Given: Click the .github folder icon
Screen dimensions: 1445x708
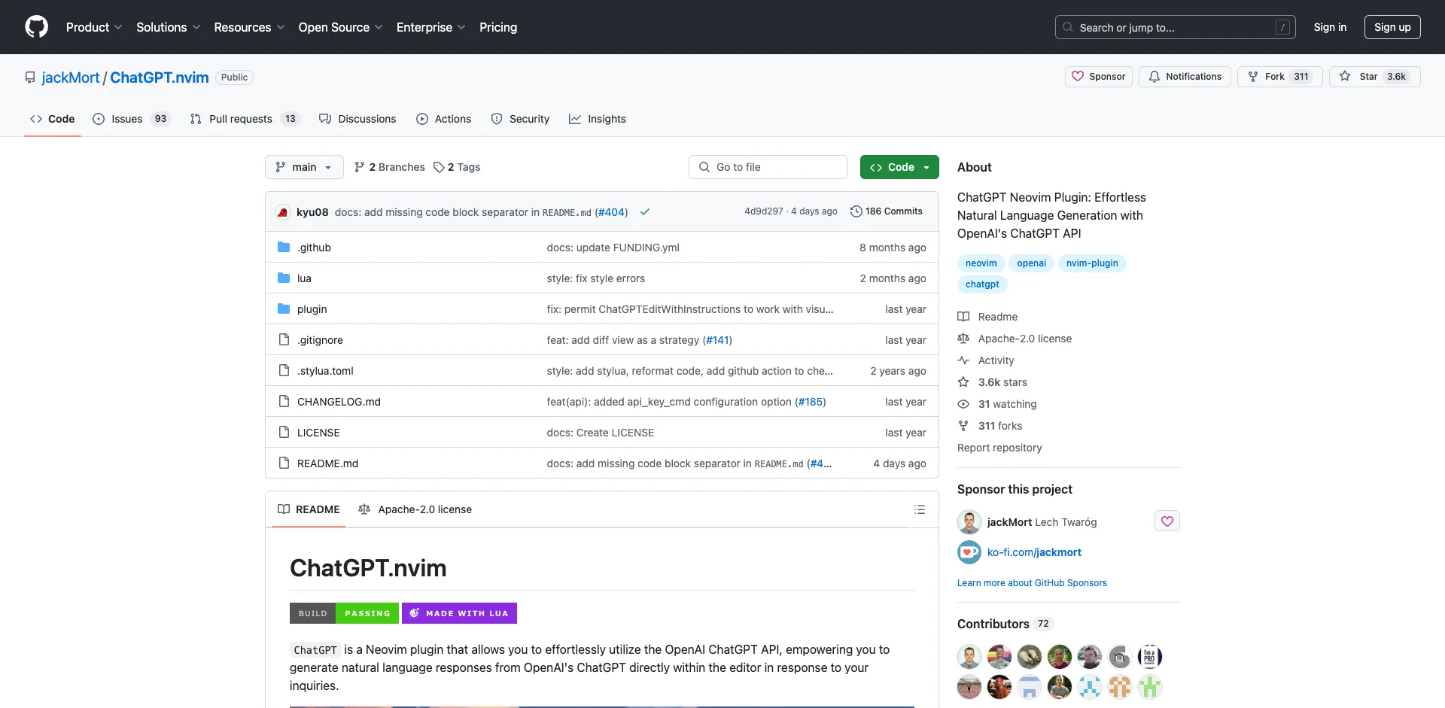Looking at the screenshot, I should tap(284, 247).
